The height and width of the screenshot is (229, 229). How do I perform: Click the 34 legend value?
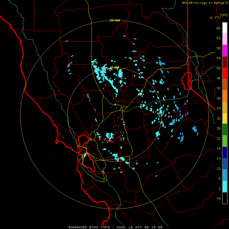tap(219, 108)
